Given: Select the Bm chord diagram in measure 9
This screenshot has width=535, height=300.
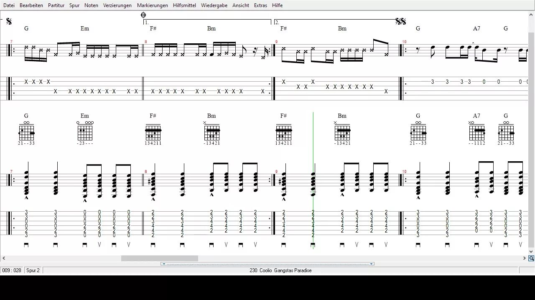Looking at the screenshot, I should tap(342, 132).
